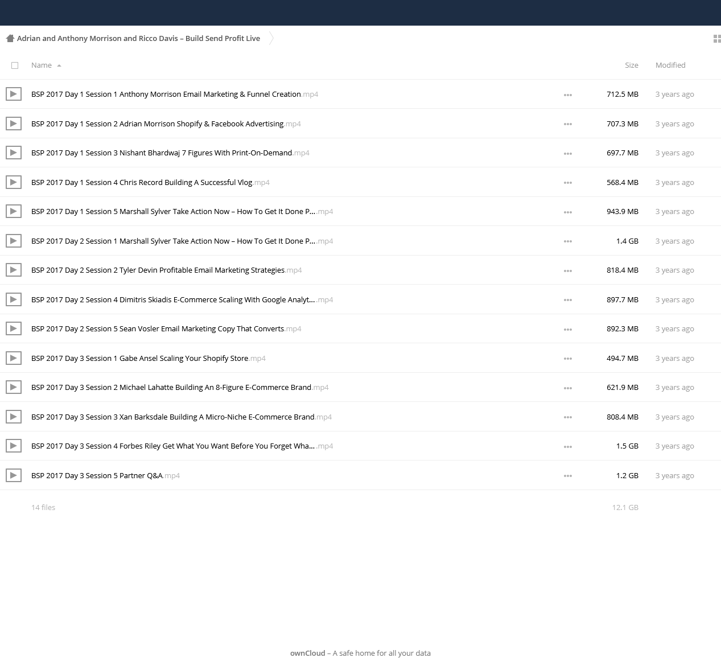Click the 494.7 MB size value
This screenshot has height=670, width=721.
(623, 358)
